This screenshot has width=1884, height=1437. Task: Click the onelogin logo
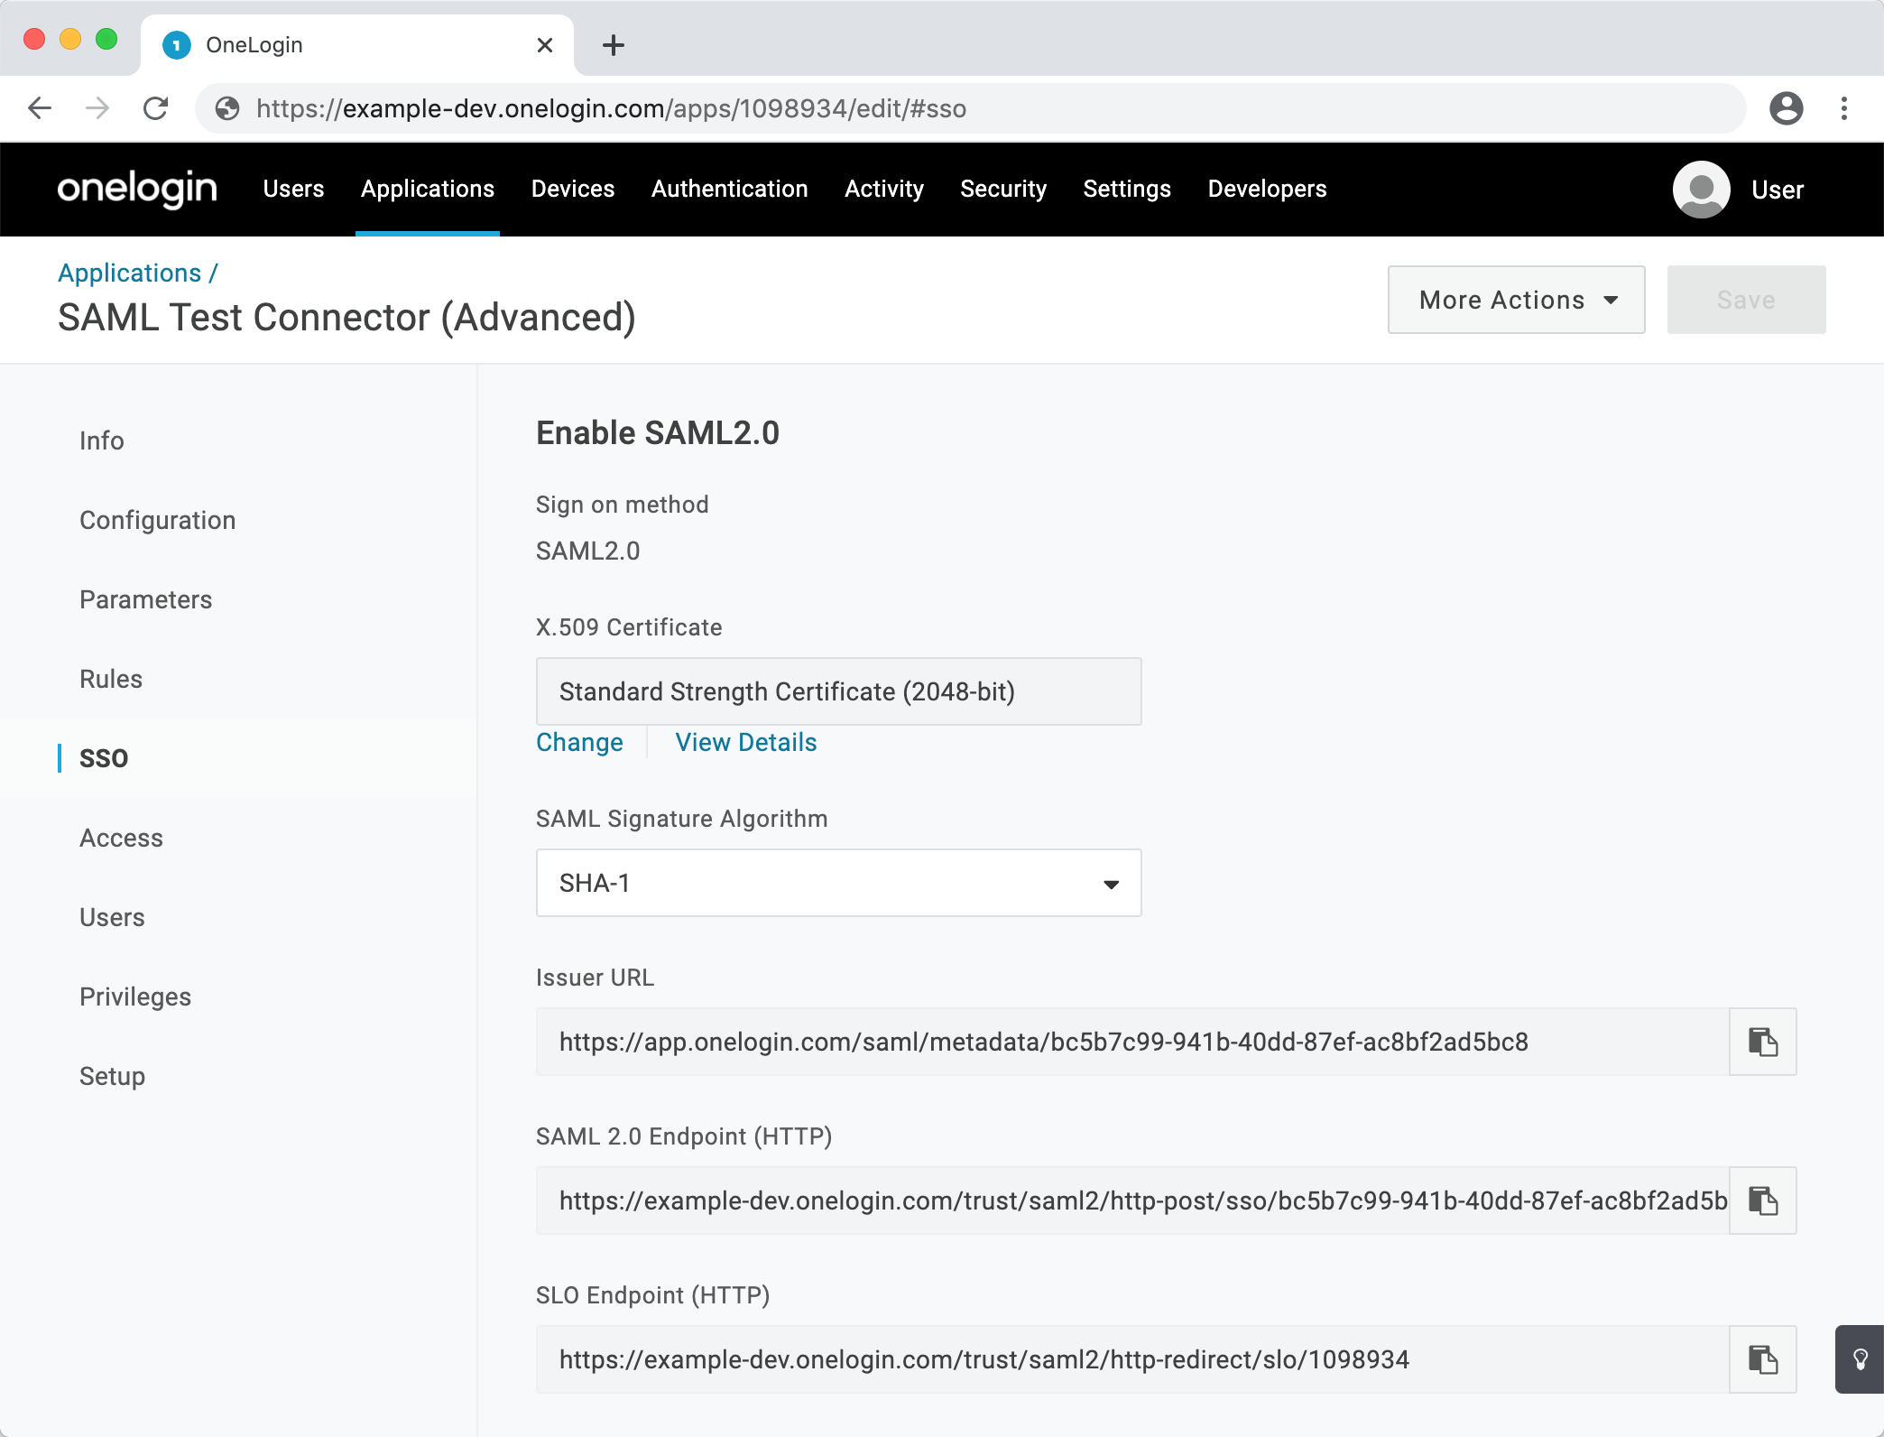pos(137,189)
